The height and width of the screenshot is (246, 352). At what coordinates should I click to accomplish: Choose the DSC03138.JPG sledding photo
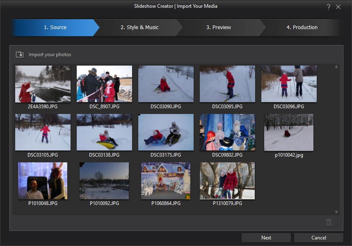click(x=104, y=132)
